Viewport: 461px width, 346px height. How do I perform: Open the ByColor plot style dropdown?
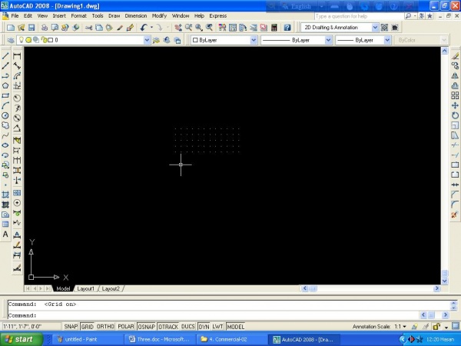pos(444,40)
